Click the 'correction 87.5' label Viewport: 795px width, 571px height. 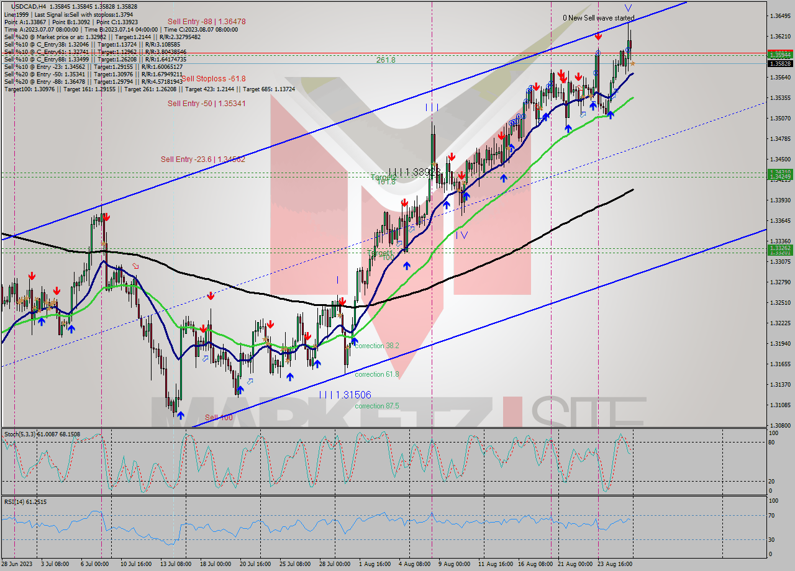377,406
